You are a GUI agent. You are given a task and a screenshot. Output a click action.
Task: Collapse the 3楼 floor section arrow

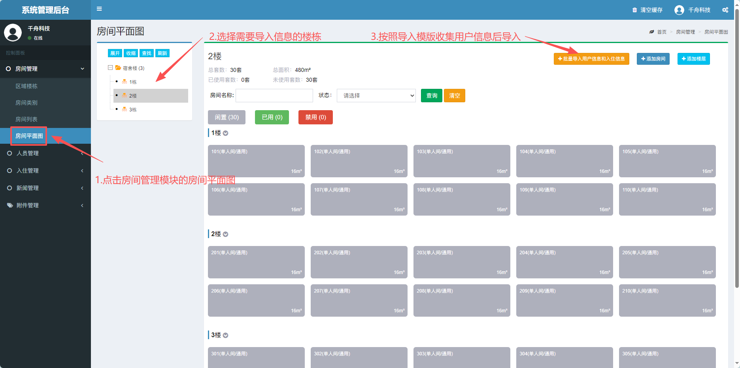pos(225,336)
